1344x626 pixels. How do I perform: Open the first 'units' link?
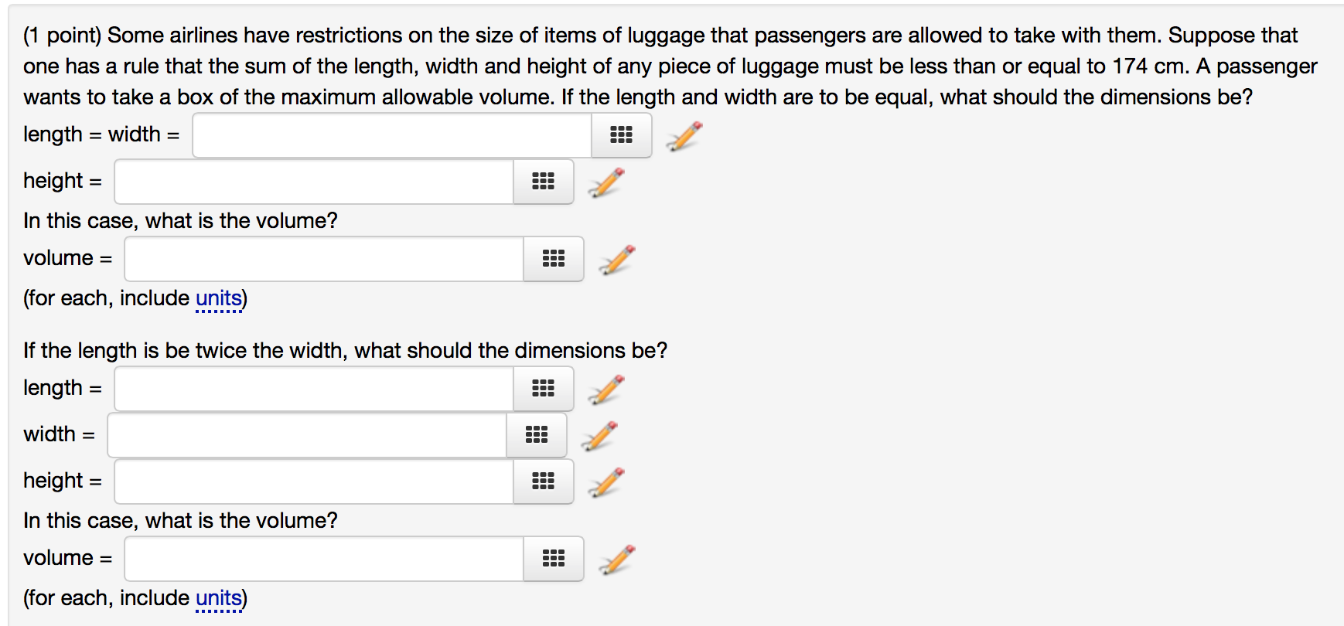[219, 298]
